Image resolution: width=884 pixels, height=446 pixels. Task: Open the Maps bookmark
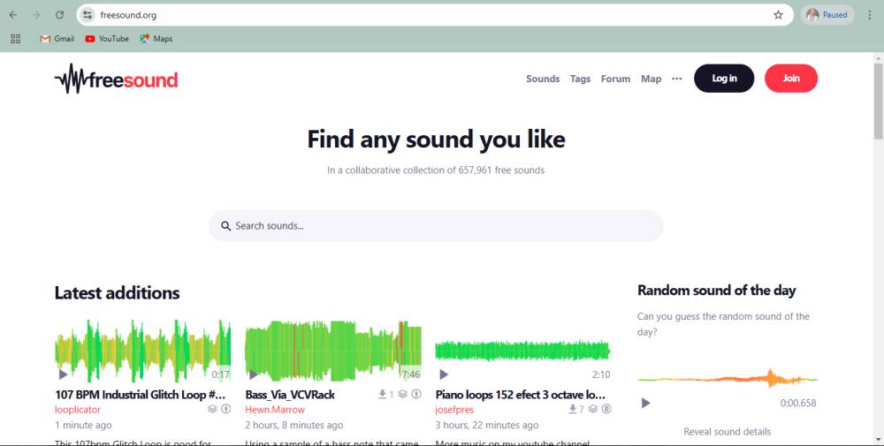click(156, 39)
